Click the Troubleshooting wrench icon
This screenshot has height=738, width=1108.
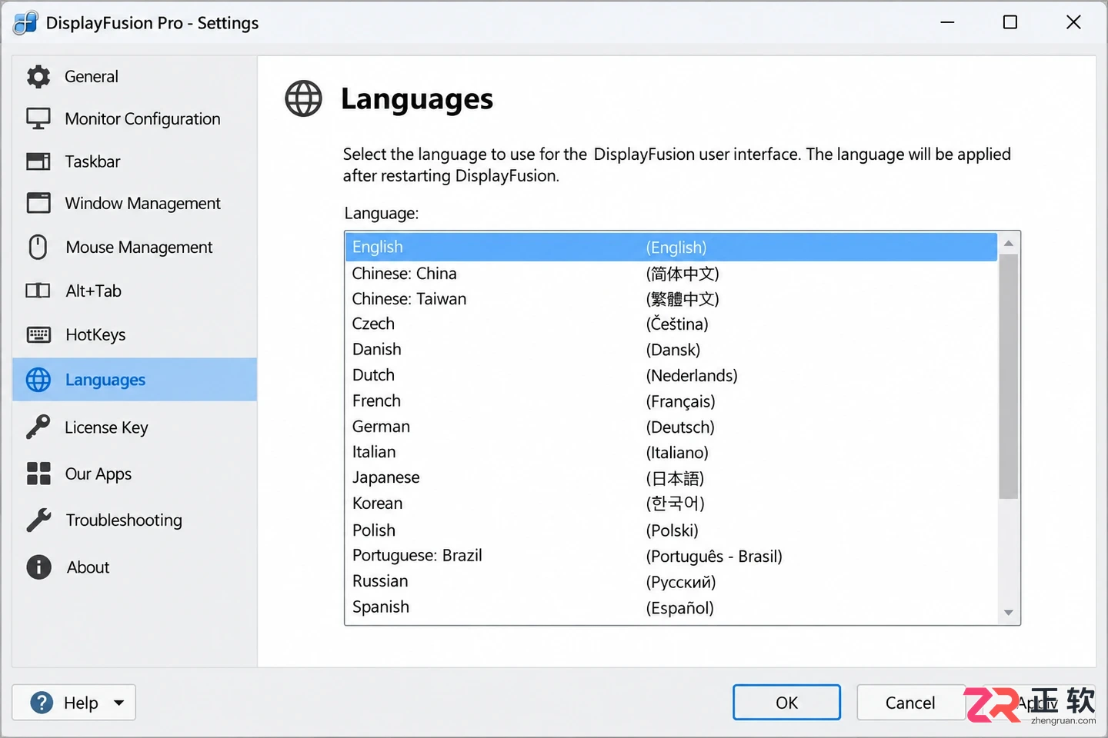38,520
